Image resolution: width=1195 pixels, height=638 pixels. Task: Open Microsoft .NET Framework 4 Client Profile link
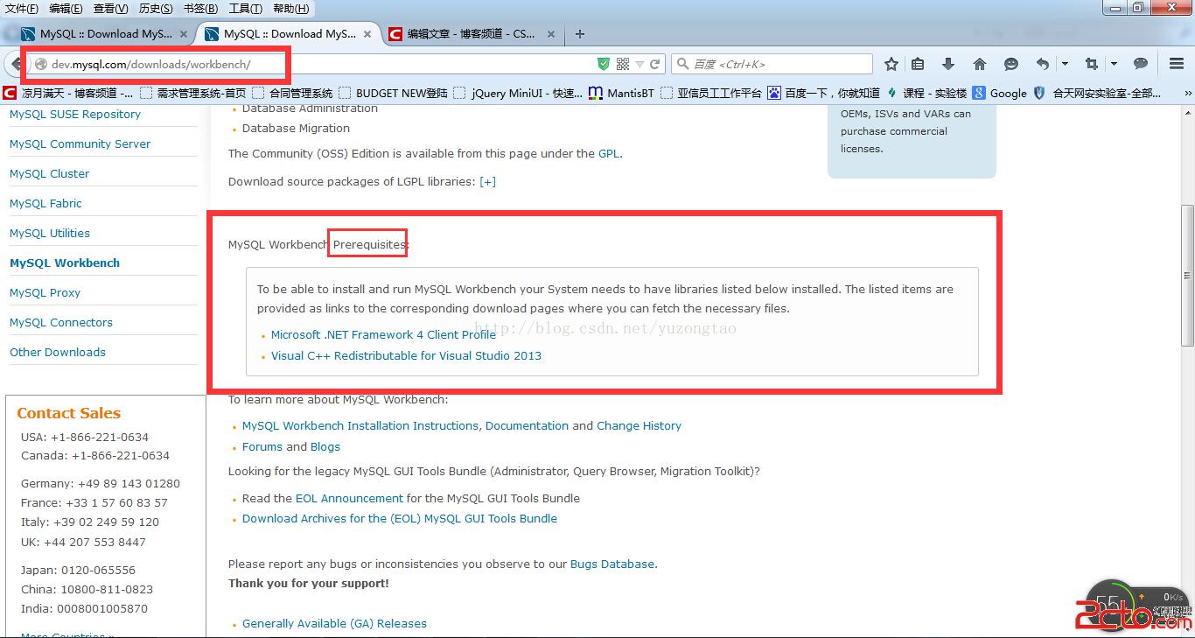click(x=383, y=334)
